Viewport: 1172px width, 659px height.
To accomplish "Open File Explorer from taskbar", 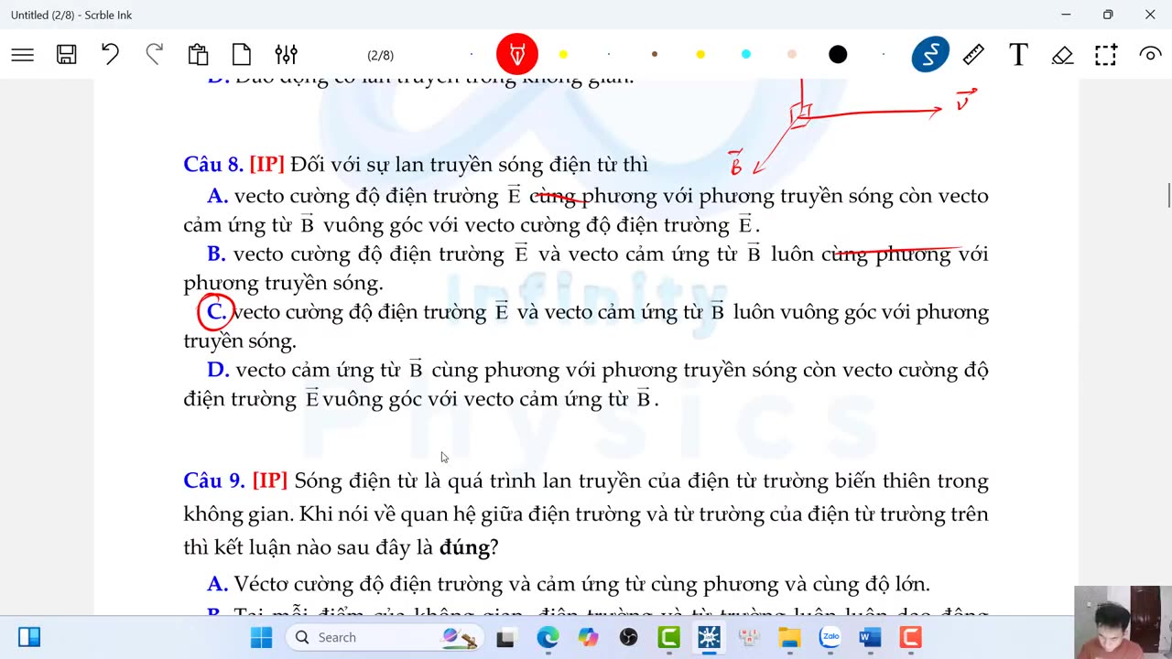I will [x=789, y=637].
